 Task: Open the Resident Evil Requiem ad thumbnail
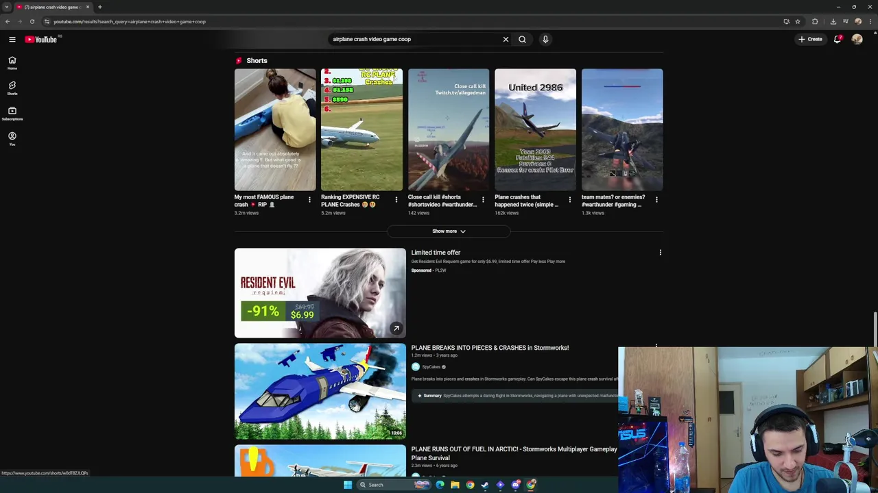(x=320, y=293)
